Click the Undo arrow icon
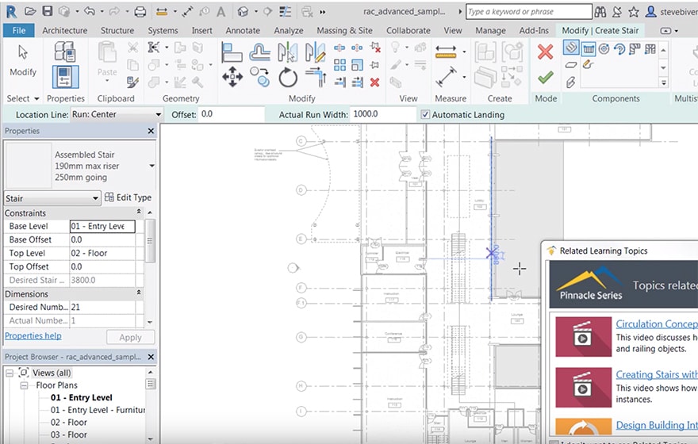The width and height of the screenshot is (698, 444). tap(90, 11)
